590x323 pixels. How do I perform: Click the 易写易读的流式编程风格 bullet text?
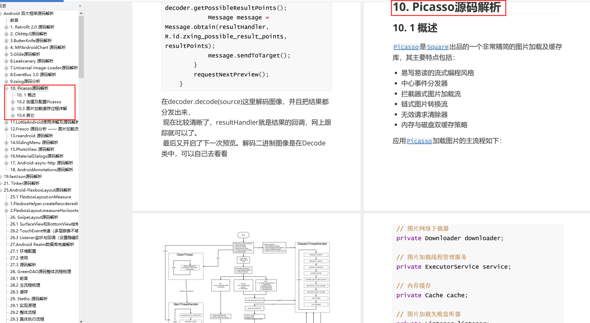point(438,73)
